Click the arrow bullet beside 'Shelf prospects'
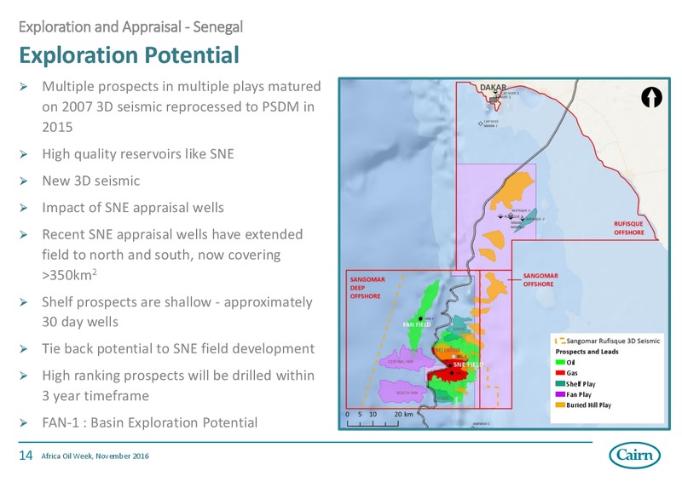This screenshot has height=482, width=682. tap(24, 302)
